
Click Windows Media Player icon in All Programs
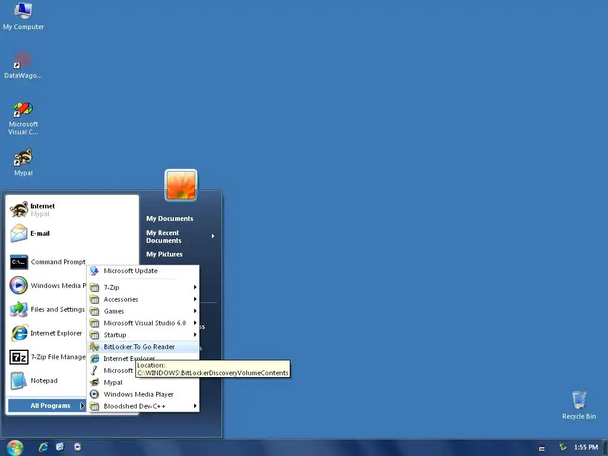coord(94,394)
